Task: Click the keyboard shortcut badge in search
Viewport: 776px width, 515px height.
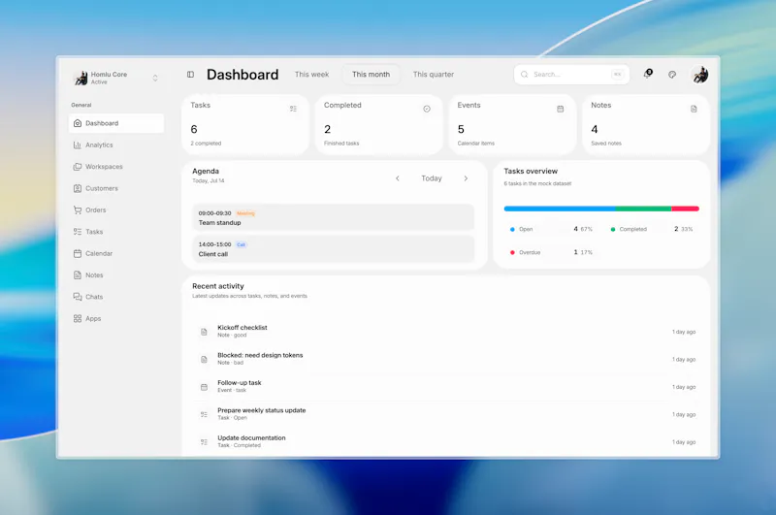Action: click(x=617, y=75)
